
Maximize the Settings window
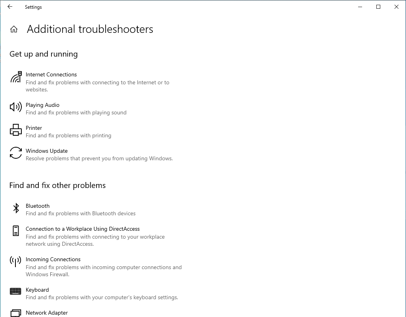378,7
